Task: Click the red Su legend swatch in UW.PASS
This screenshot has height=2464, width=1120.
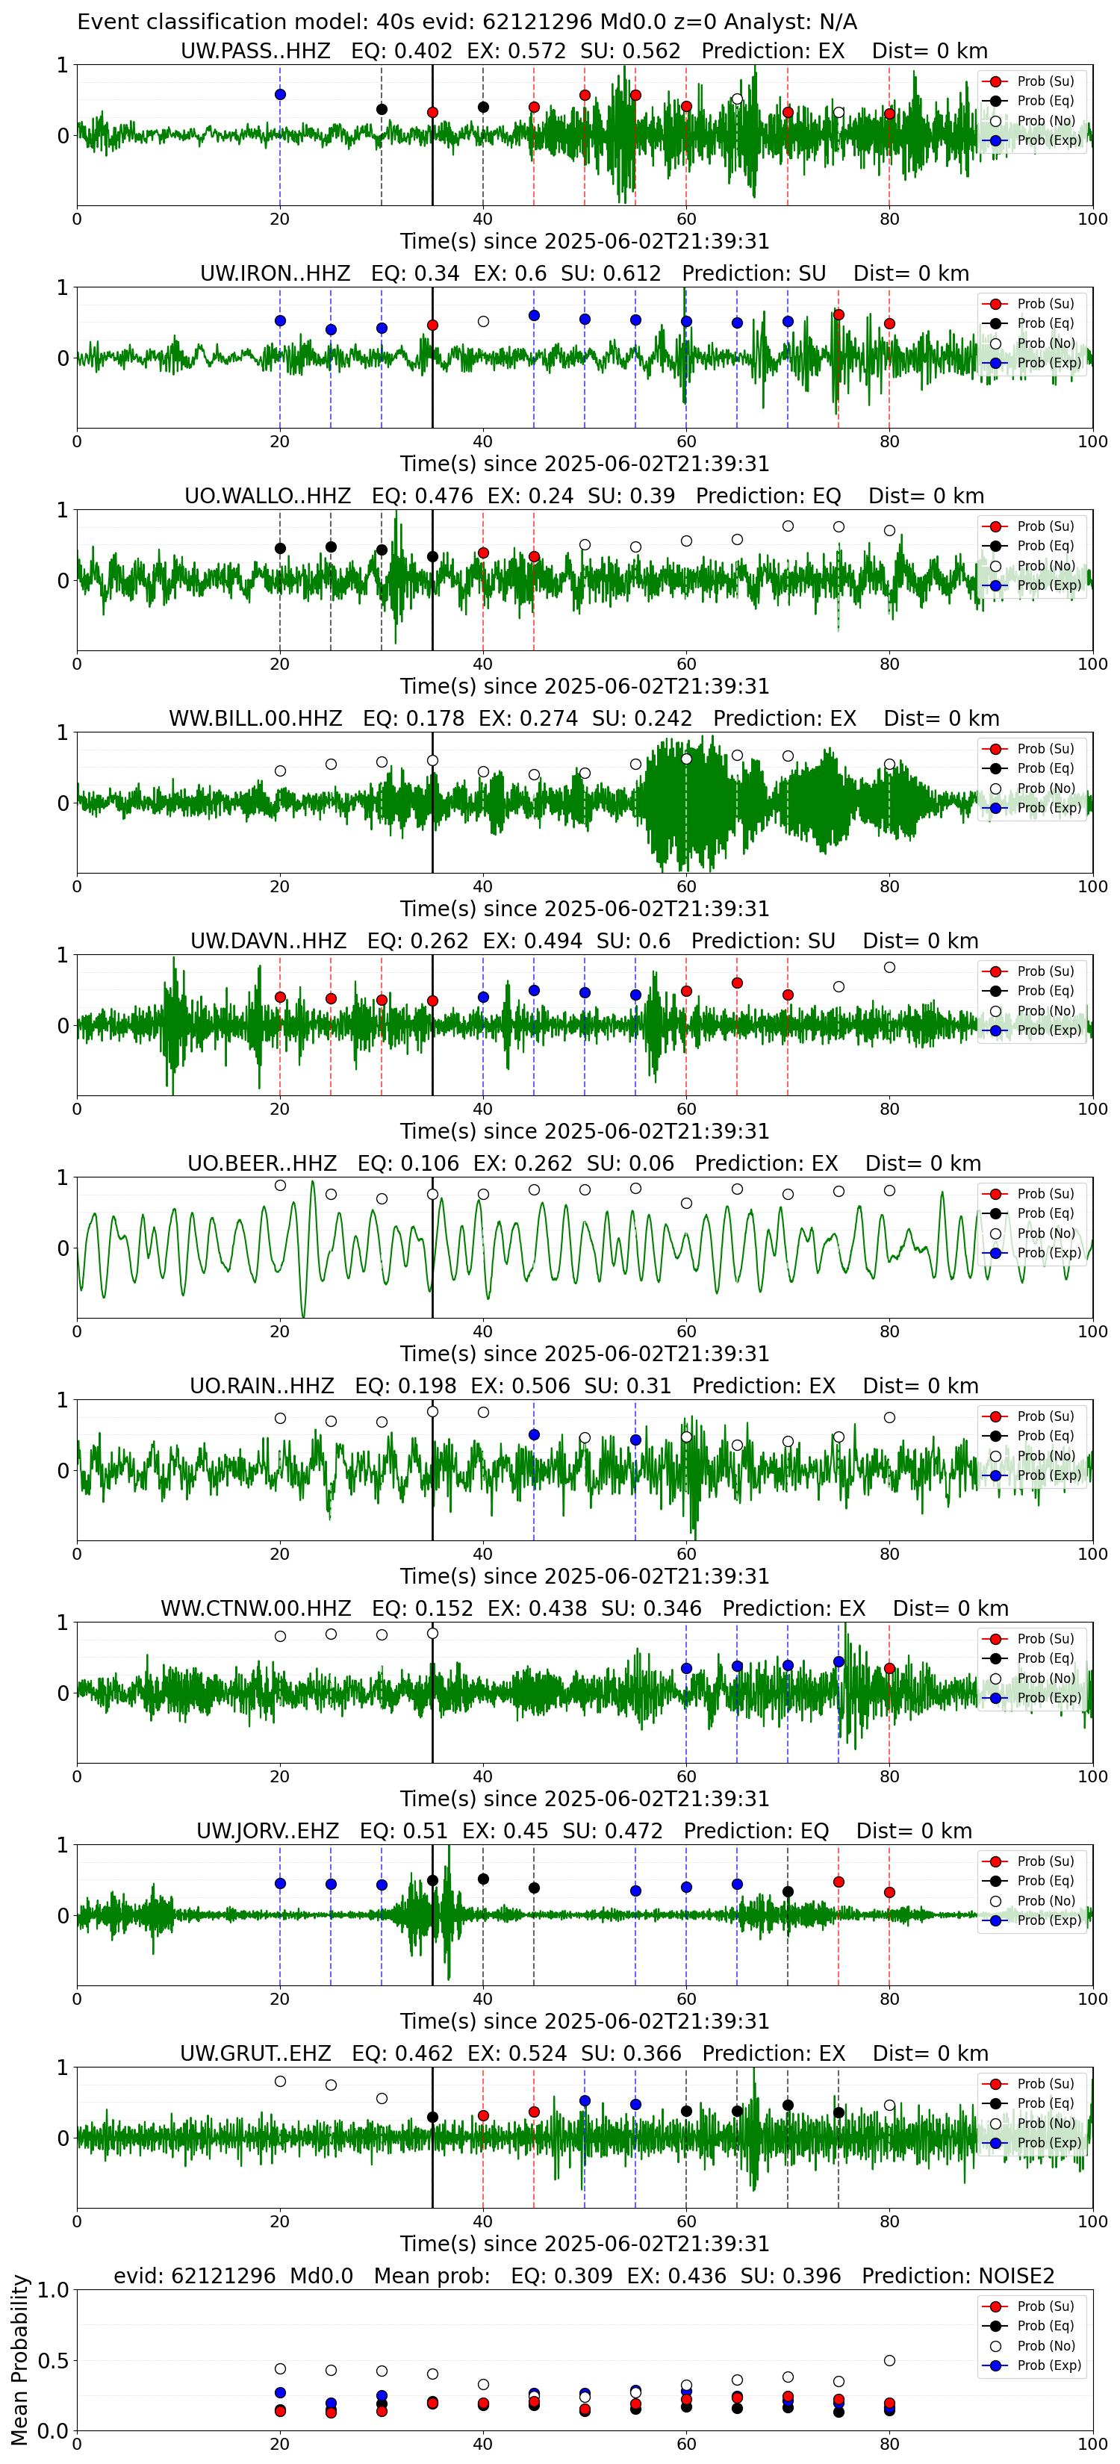Action: pos(995,82)
